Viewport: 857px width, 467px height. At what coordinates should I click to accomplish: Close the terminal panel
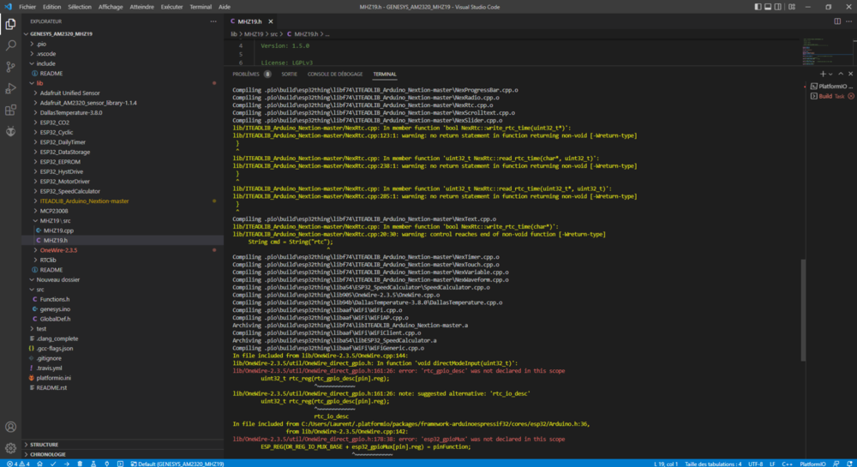coord(850,74)
